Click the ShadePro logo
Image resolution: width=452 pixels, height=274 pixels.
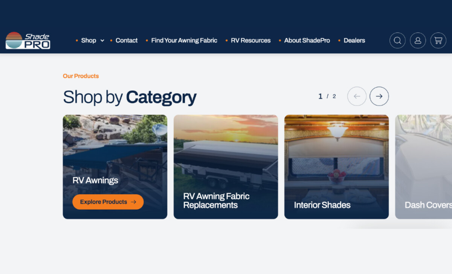(28, 40)
